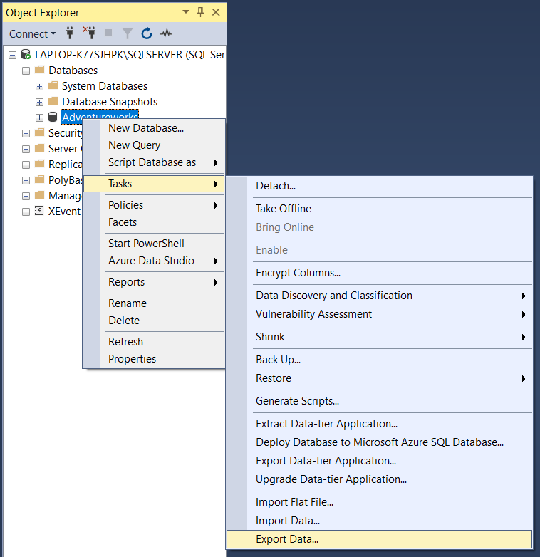Select the Database Snapshots tree item
Image resolution: width=540 pixels, height=557 pixels.
point(110,102)
